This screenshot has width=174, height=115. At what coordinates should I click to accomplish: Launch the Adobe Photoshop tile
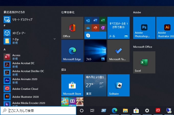click(144, 28)
